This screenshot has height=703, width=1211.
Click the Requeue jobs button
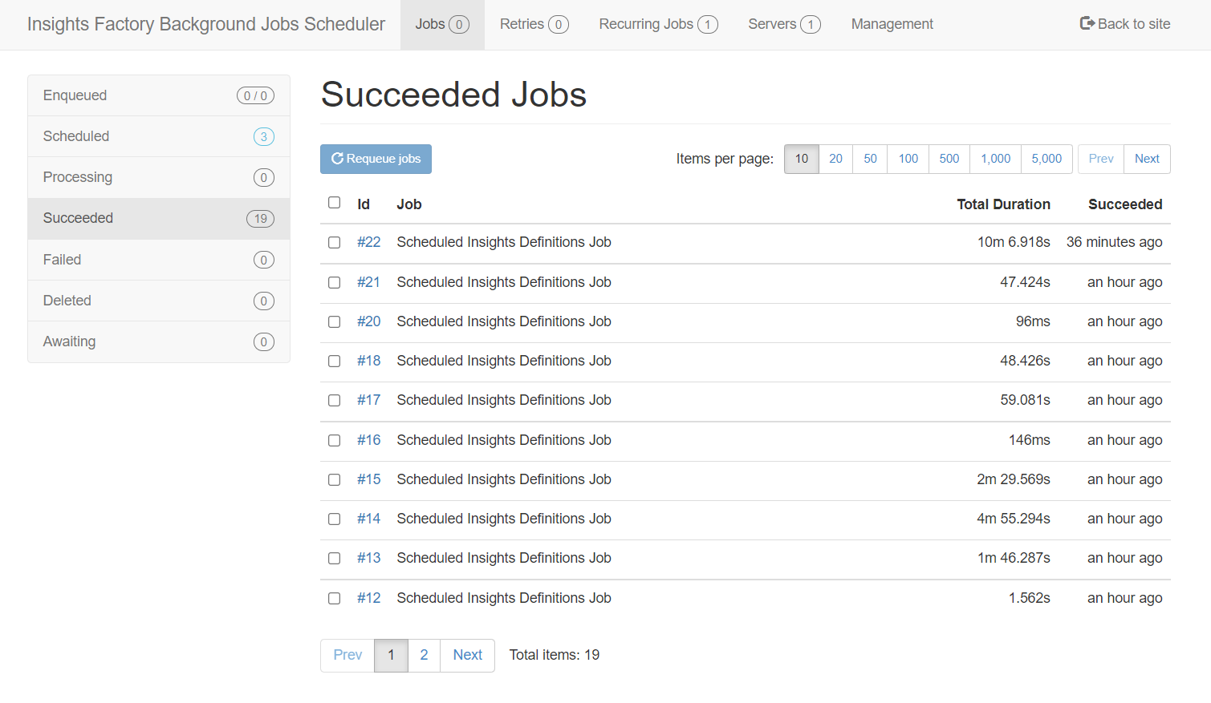[376, 159]
